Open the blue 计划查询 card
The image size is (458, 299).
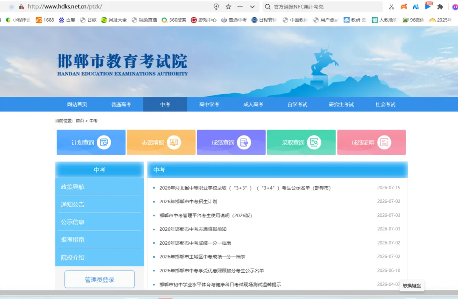click(91, 142)
